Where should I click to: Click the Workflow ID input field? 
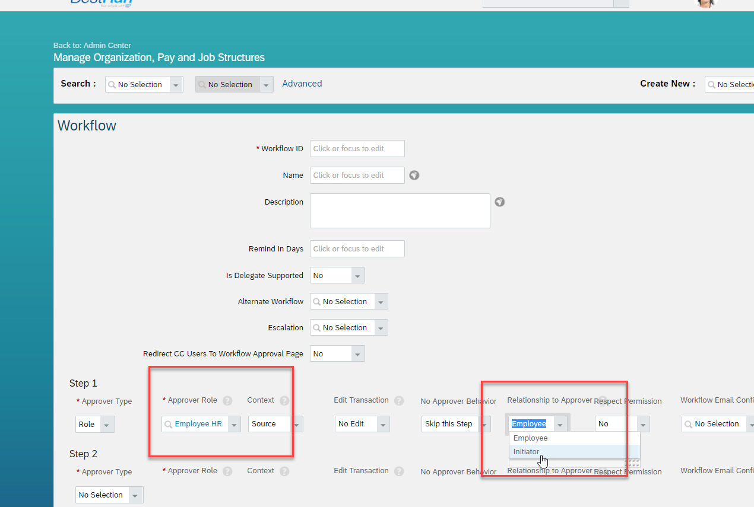pyautogui.click(x=357, y=149)
